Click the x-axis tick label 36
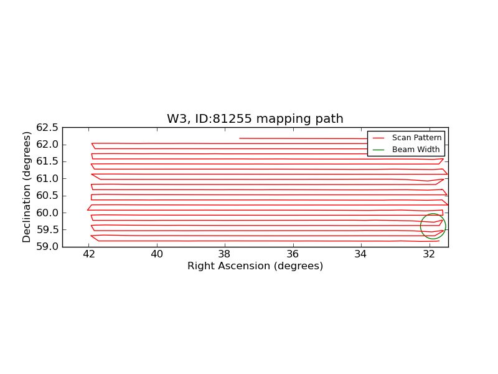The height and width of the screenshot is (374, 498). click(293, 254)
